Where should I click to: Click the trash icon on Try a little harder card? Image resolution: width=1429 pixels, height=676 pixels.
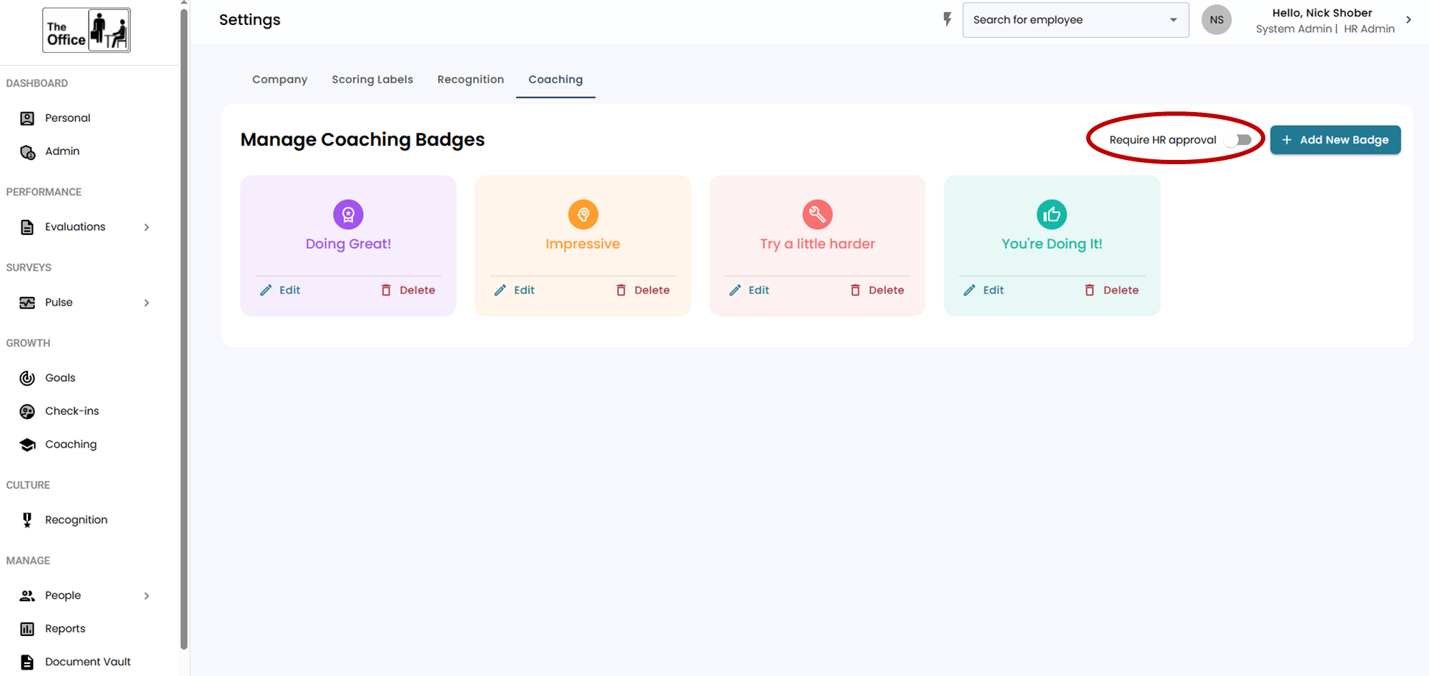(x=855, y=290)
